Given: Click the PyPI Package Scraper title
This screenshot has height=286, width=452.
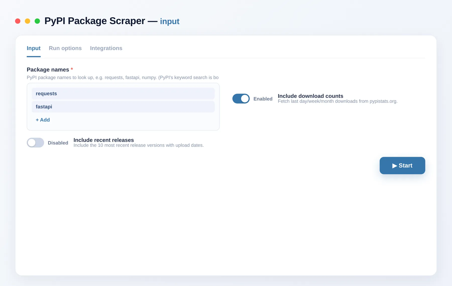Looking at the screenshot, I should pos(95,21).
